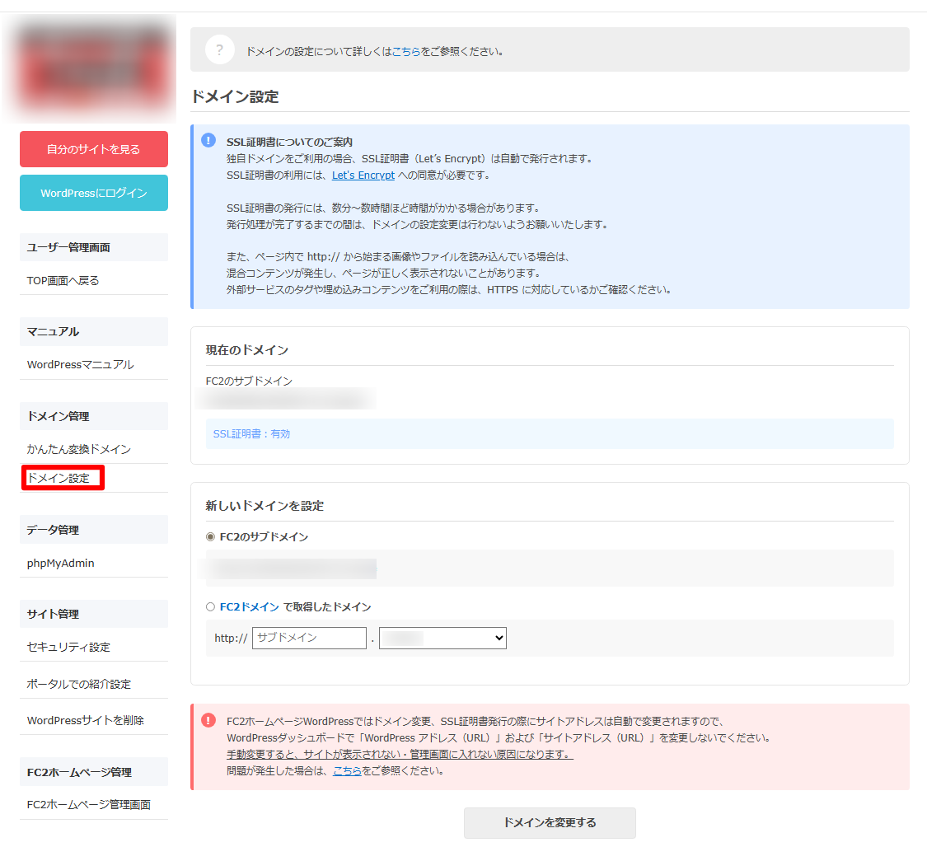Viewport: 927px width, 861px height.
Task: Go to 'TOP画面へ戻る' in sidebar
Action: pyautogui.click(x=63, y=280)
